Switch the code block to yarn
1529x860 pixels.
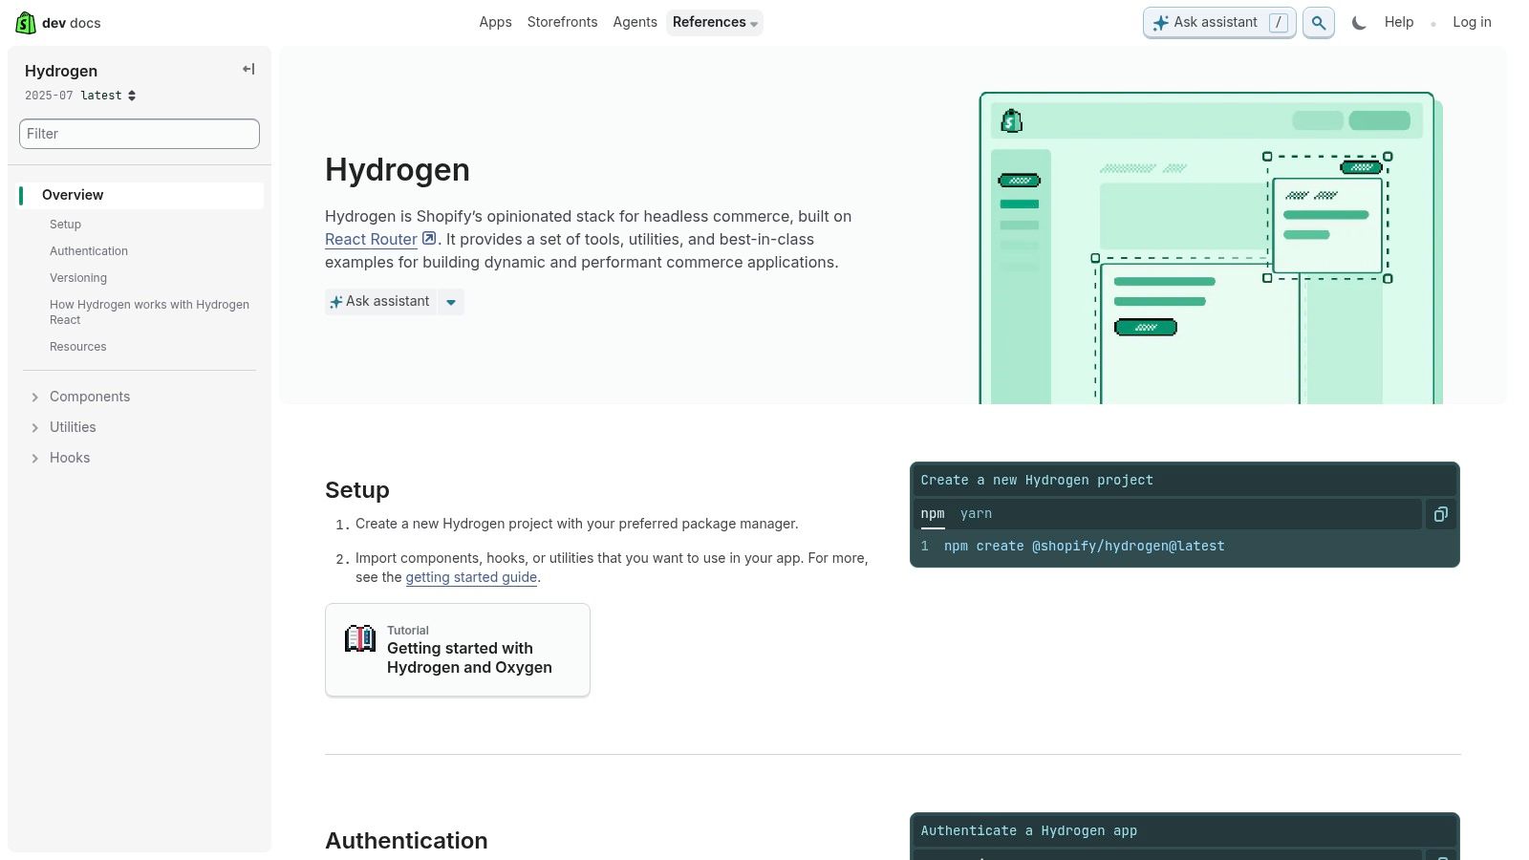pos(976,513)
